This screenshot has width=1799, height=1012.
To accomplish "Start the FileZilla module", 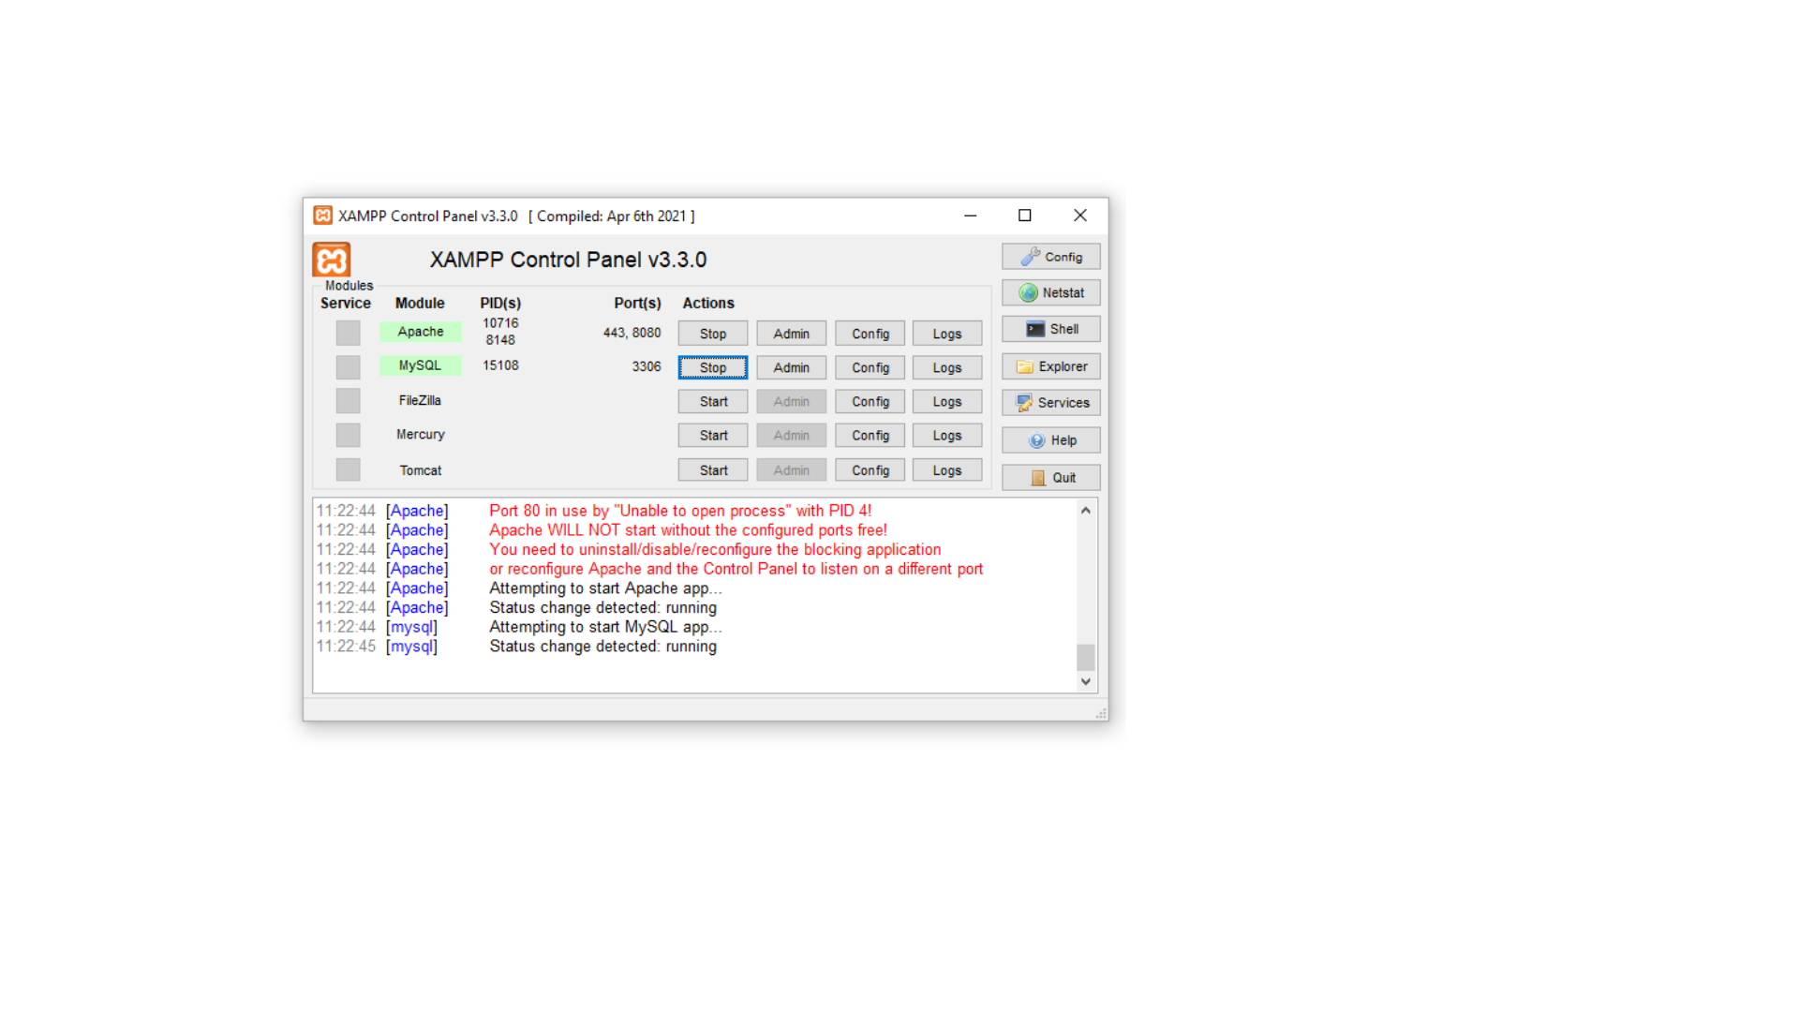I will pyautogui.click(x=712, y=402).
